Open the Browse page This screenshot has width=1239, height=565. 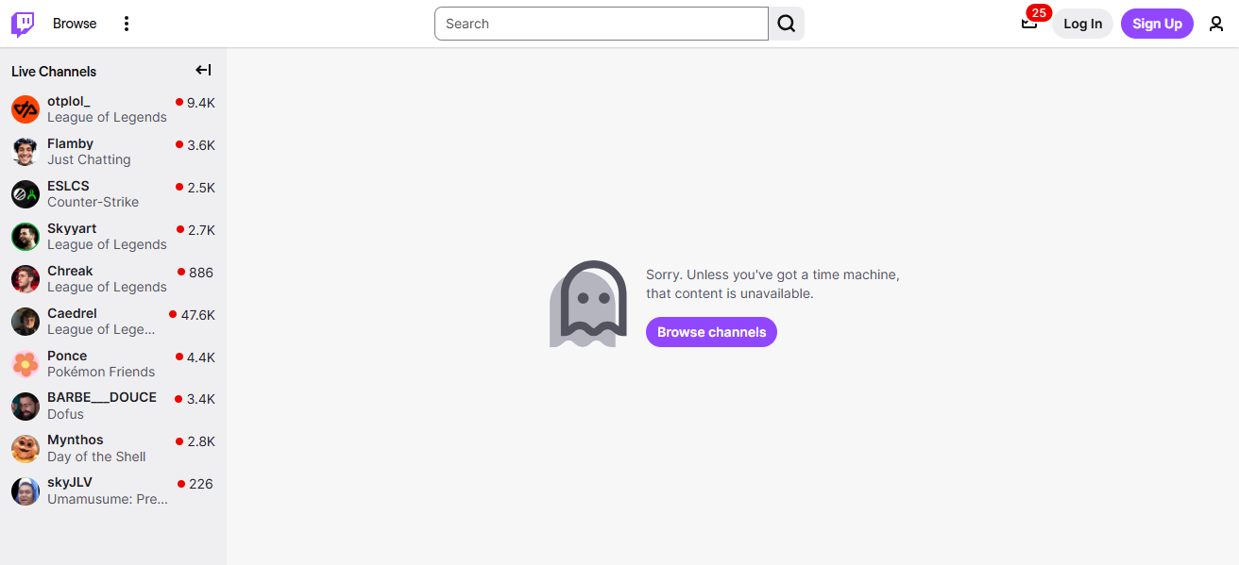click(75, 24)
